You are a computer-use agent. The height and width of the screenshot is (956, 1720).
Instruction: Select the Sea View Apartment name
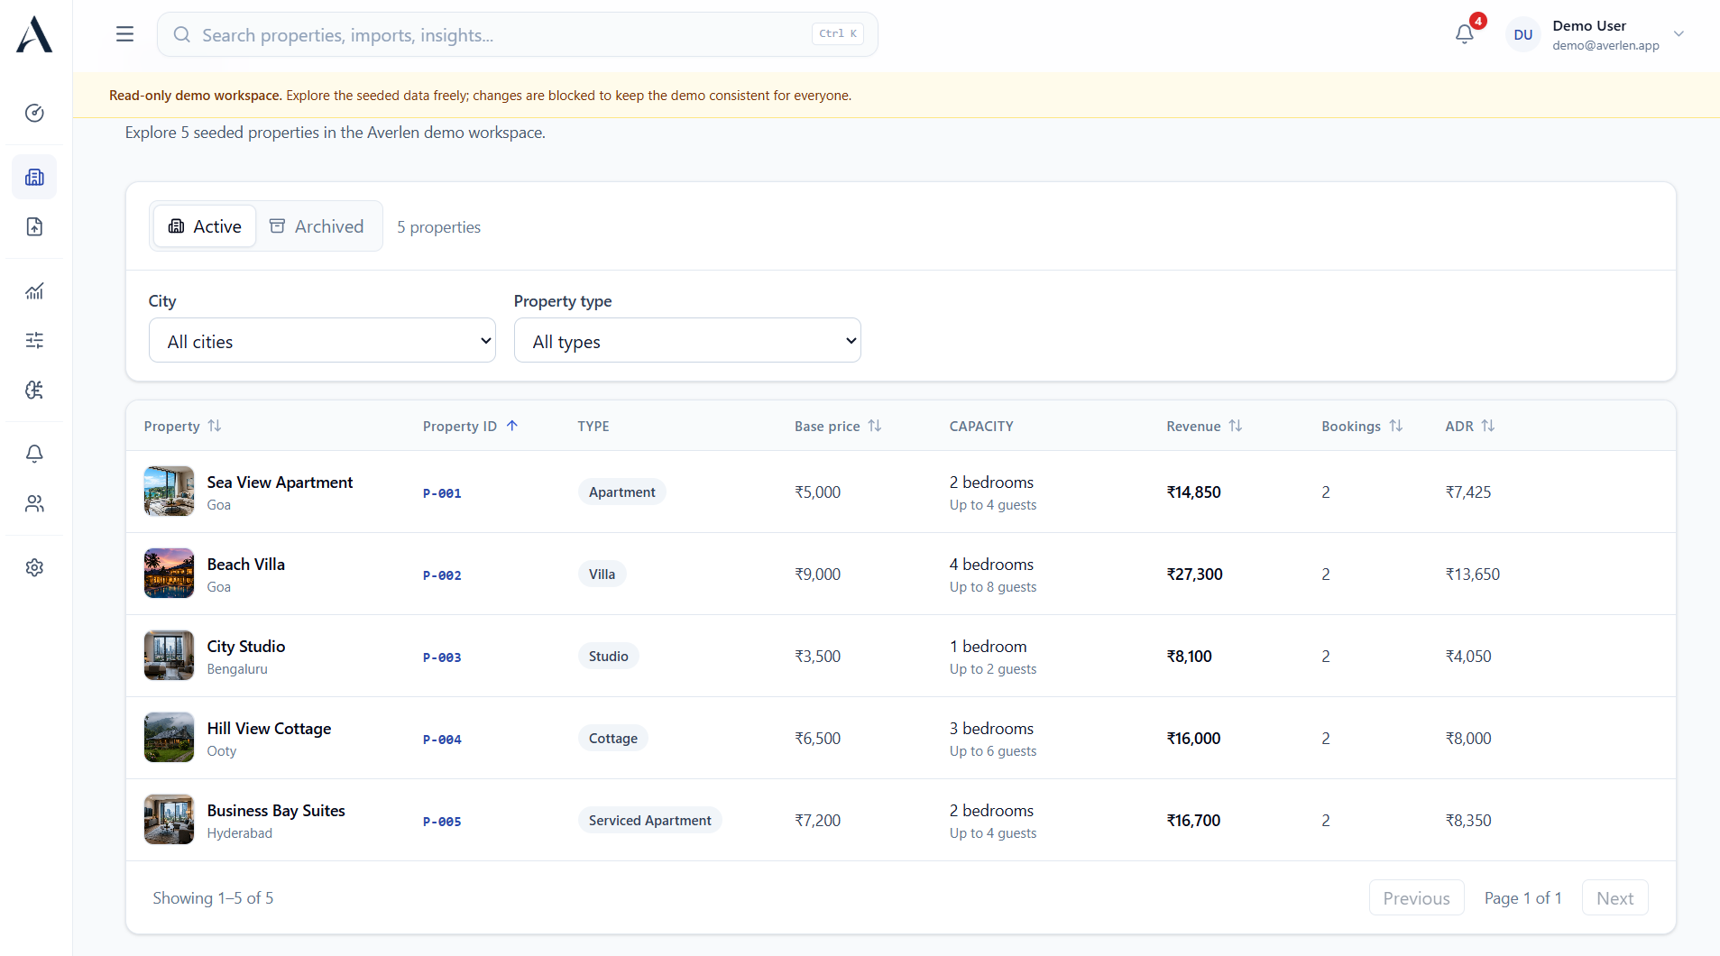click(x=280, y=482)
